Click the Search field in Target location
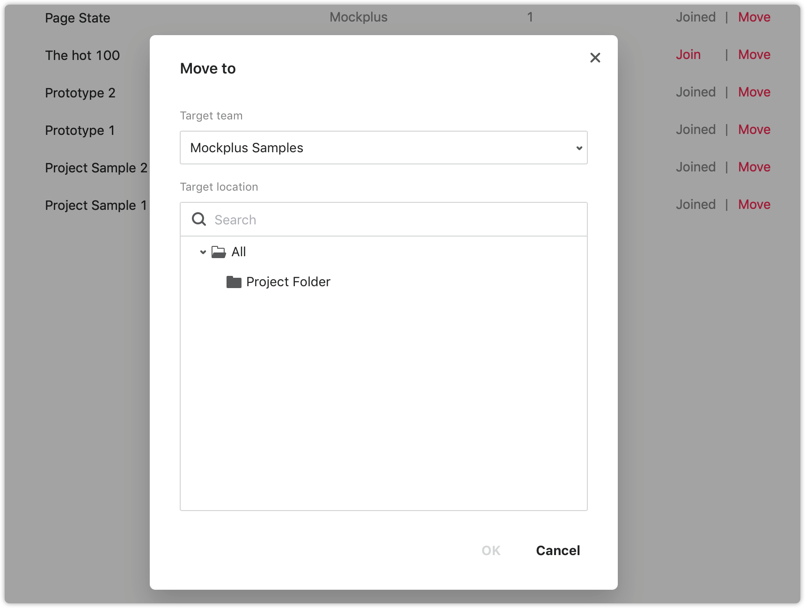 click(x=383, y=219)
